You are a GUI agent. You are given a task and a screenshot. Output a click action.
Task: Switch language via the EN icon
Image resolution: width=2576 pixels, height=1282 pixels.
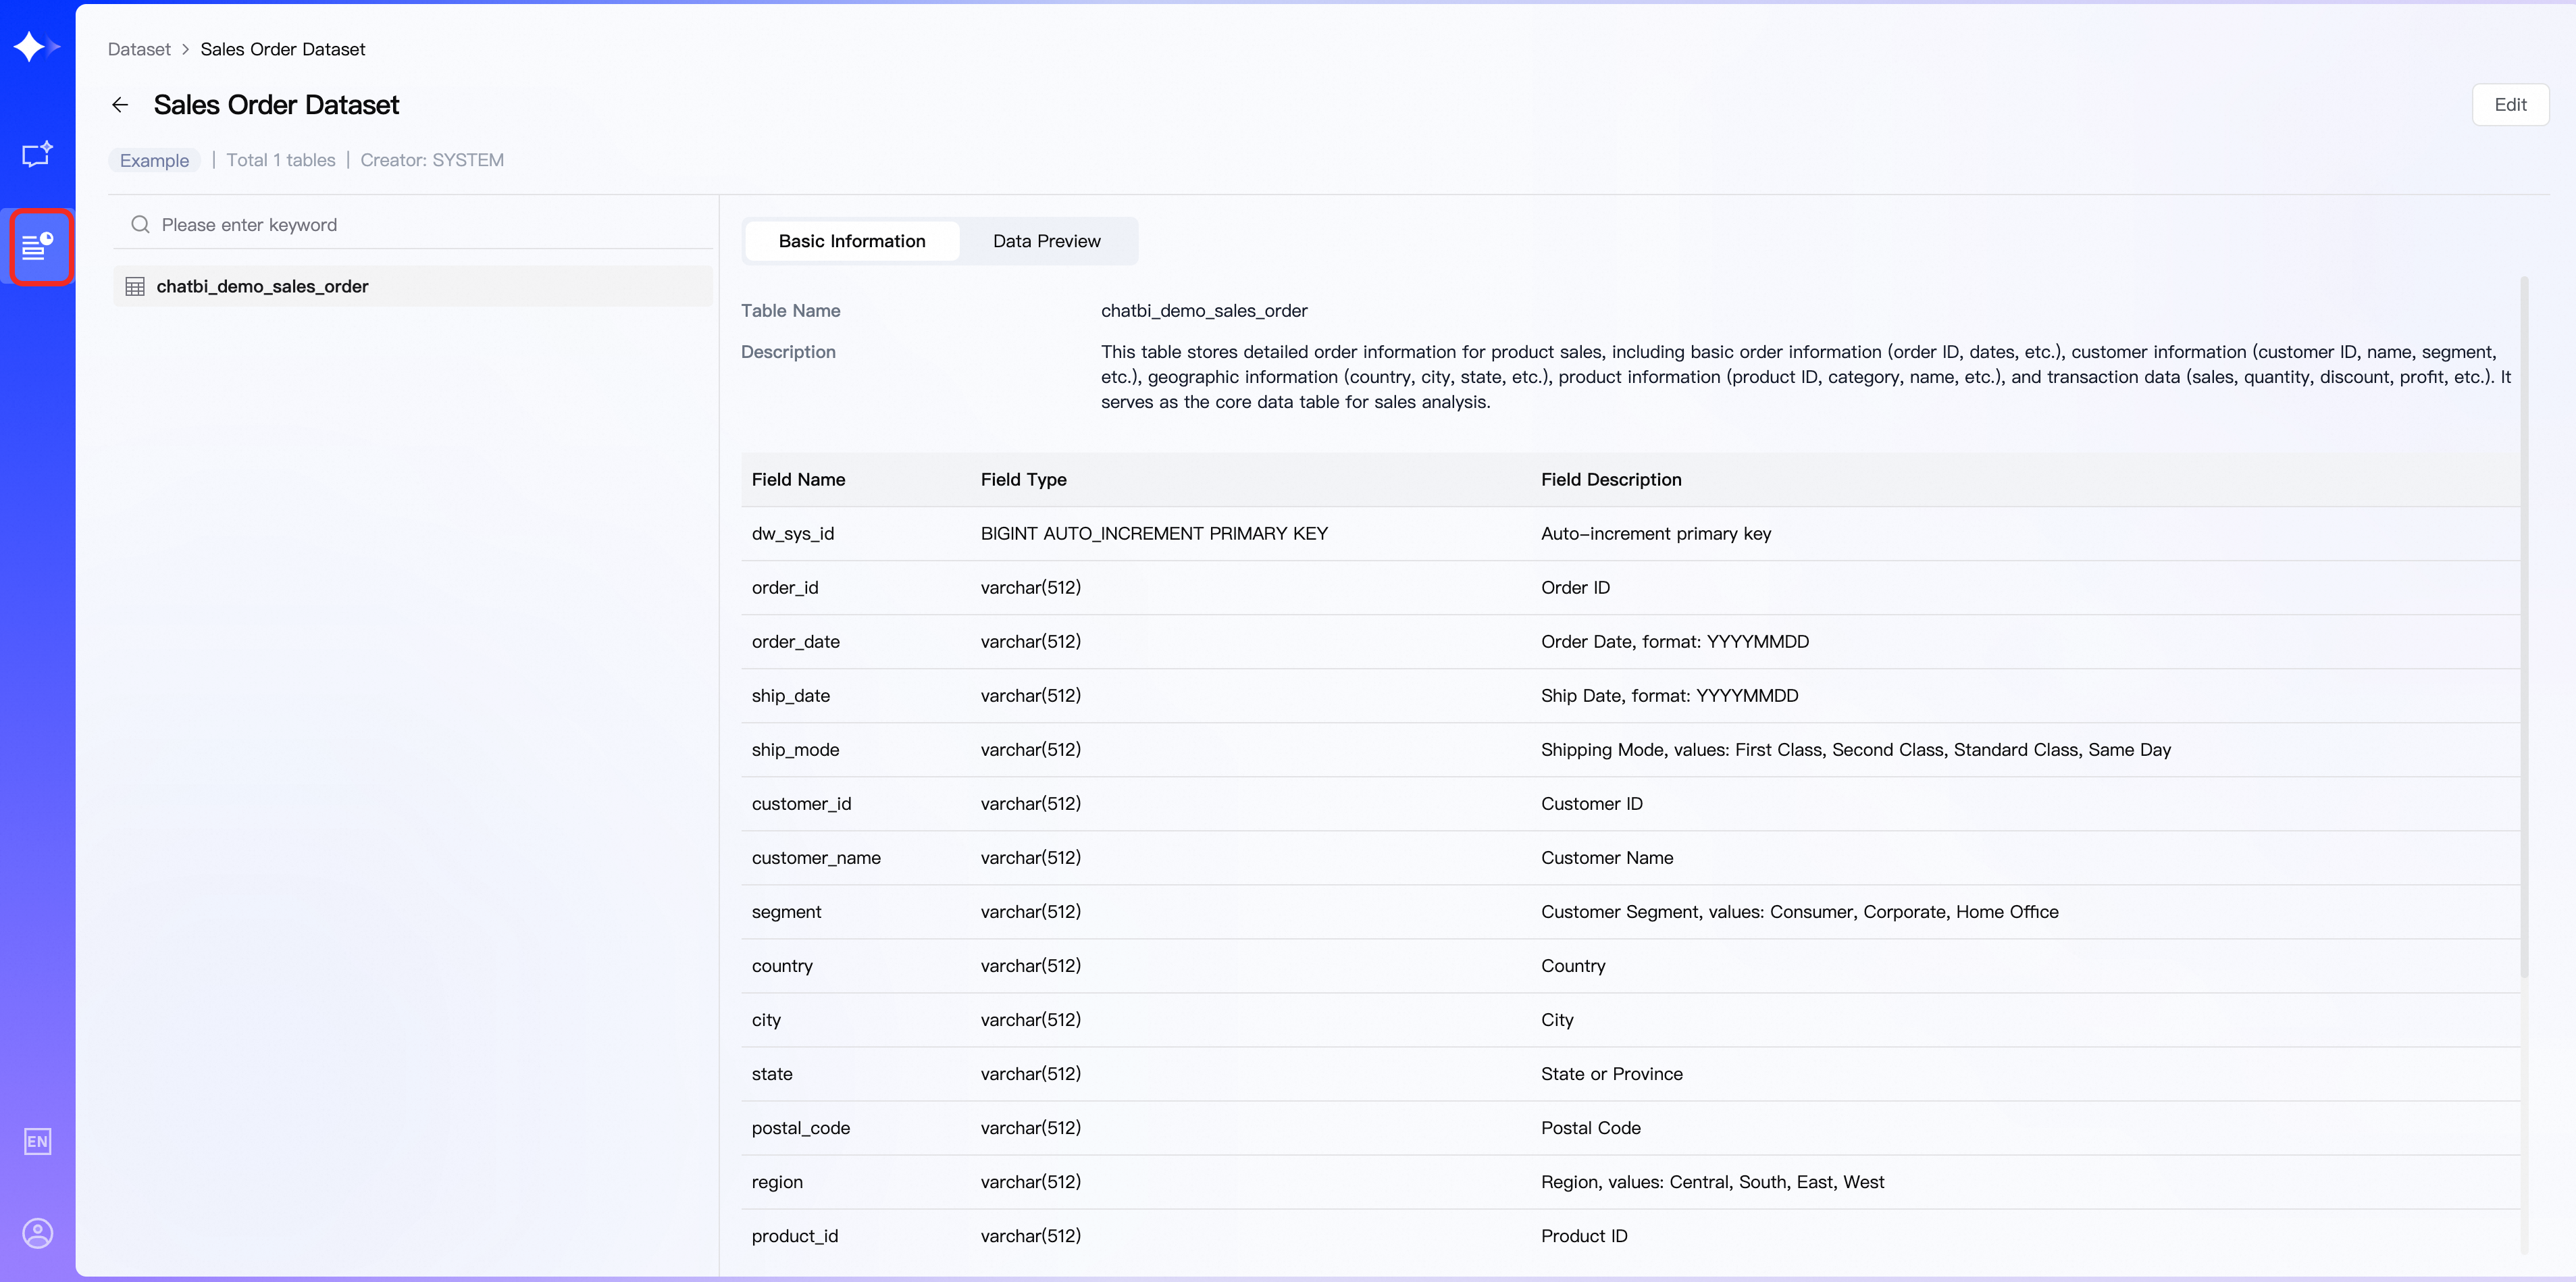(x=37, y=1141)
